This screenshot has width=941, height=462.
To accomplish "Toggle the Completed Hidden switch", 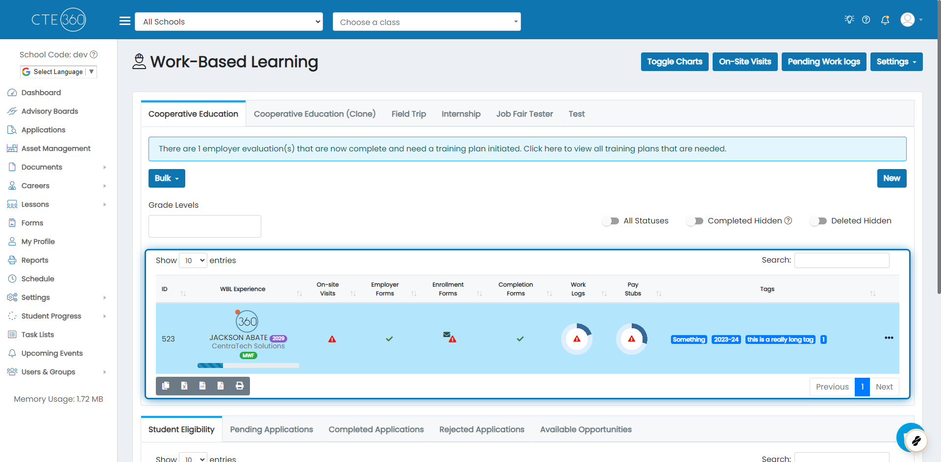I will click(695, 221).
